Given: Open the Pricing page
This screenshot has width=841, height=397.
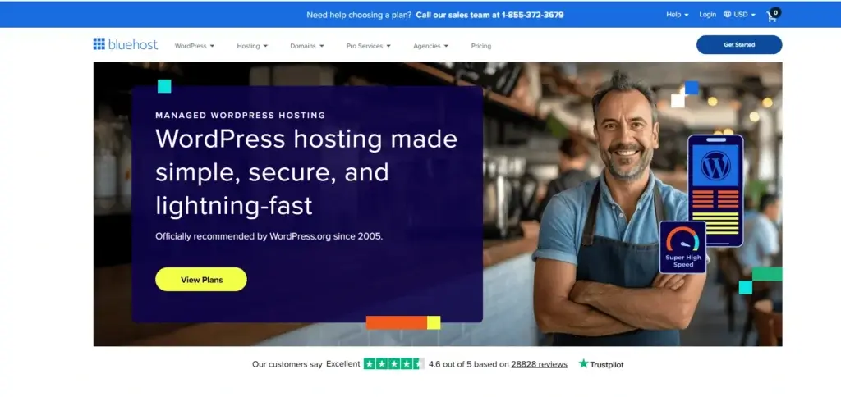Looking at the screenshot, I should tap(481, 46).
